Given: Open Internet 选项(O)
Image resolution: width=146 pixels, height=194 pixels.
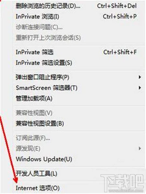Looking at the screenshot, I should click(x=79, y=188).
